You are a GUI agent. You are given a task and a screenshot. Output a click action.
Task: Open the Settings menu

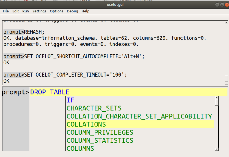point(39,11)
